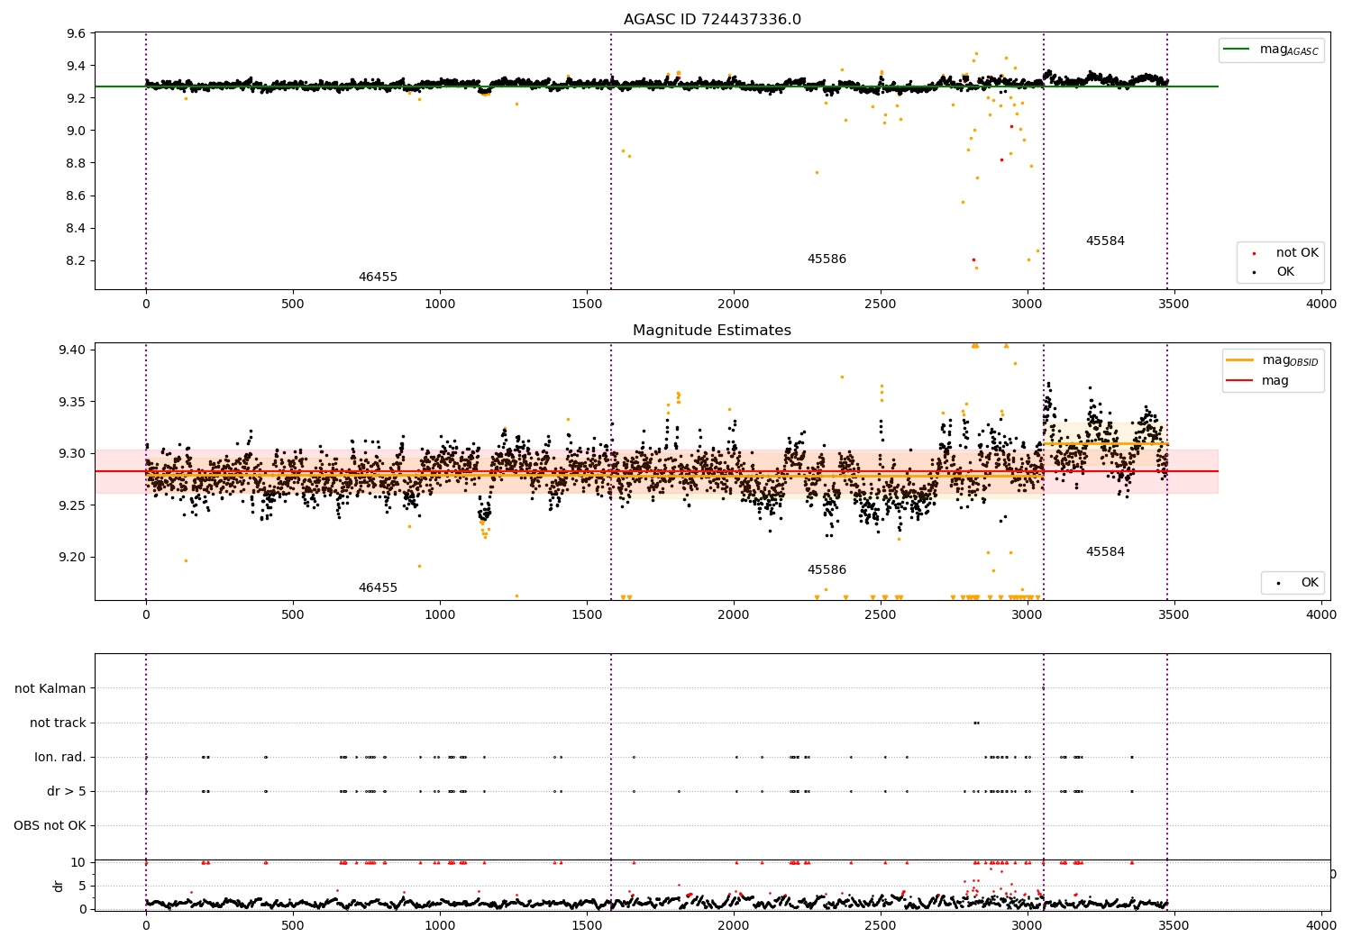
Task: Click the 'not track' axis label
Action: [58, 723]
